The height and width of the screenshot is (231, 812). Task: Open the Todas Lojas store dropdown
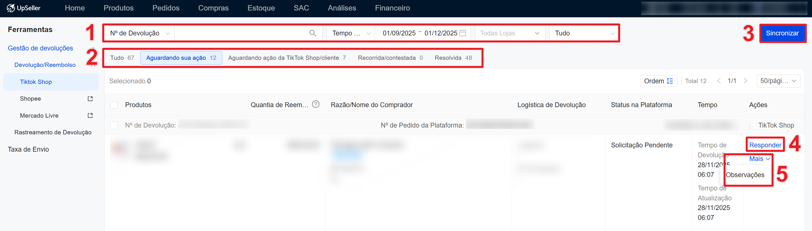pyautogui.click(x=509, y=33)
